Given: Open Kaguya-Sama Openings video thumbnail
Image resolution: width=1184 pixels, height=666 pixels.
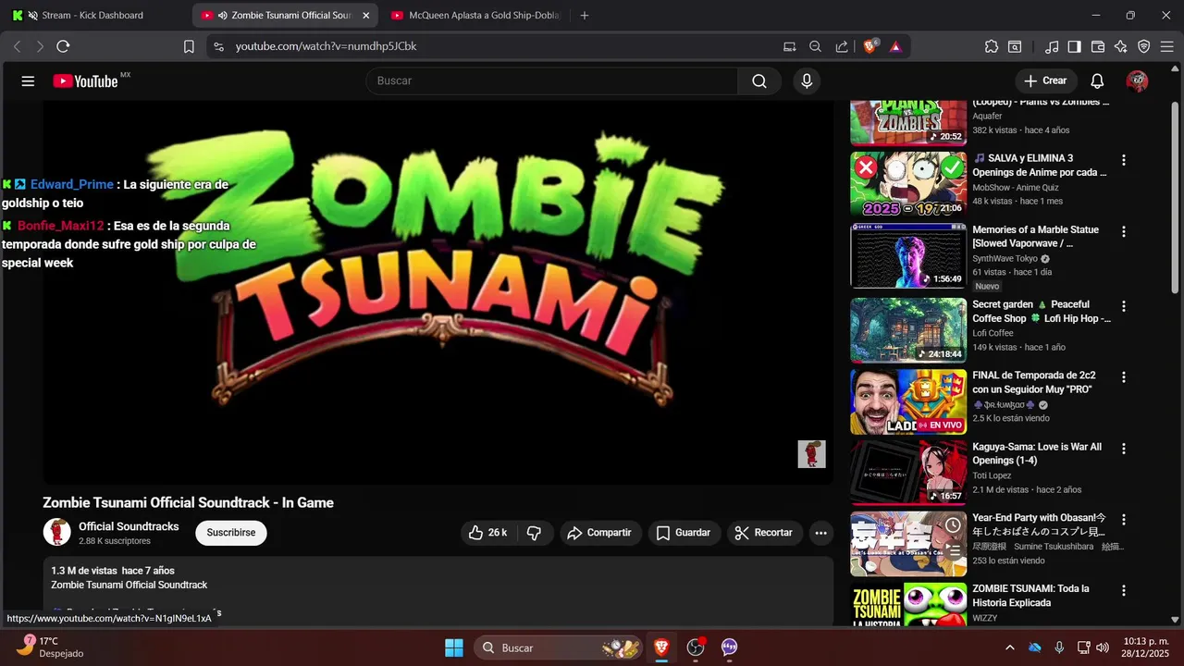Looking at the screenshot, I should tap(908, 473).
